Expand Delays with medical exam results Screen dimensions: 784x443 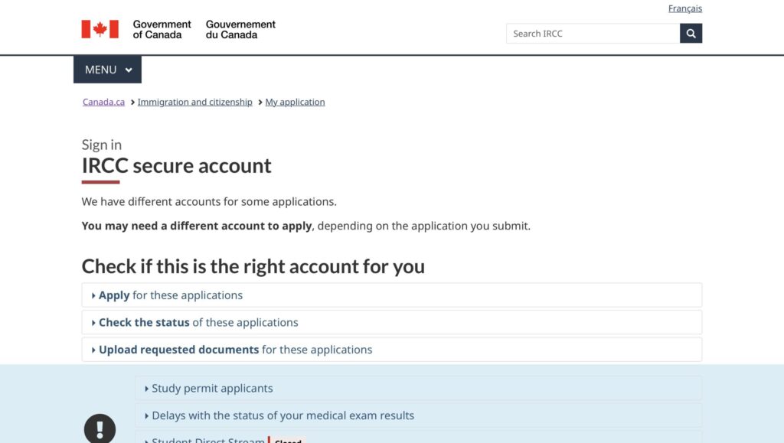(419, 415)
